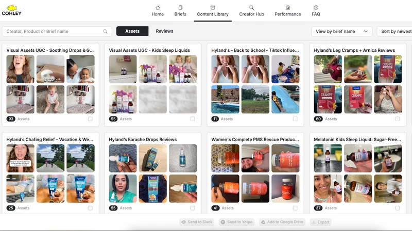Switch to Content Library tab
The image size is (412, 231).
[213, 11]
